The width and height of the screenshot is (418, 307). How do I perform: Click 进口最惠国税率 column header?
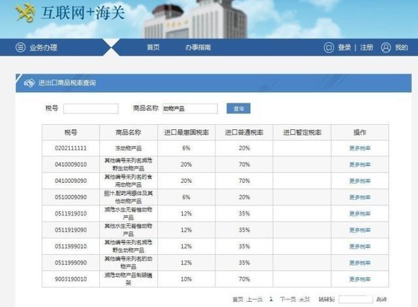(186, 133)
